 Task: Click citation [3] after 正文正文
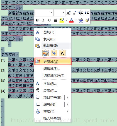click(x=18, y=39)
